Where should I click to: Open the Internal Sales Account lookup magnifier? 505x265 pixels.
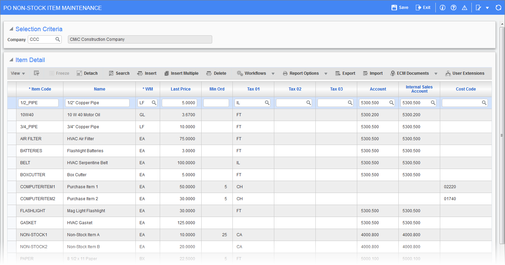[433, 103]
